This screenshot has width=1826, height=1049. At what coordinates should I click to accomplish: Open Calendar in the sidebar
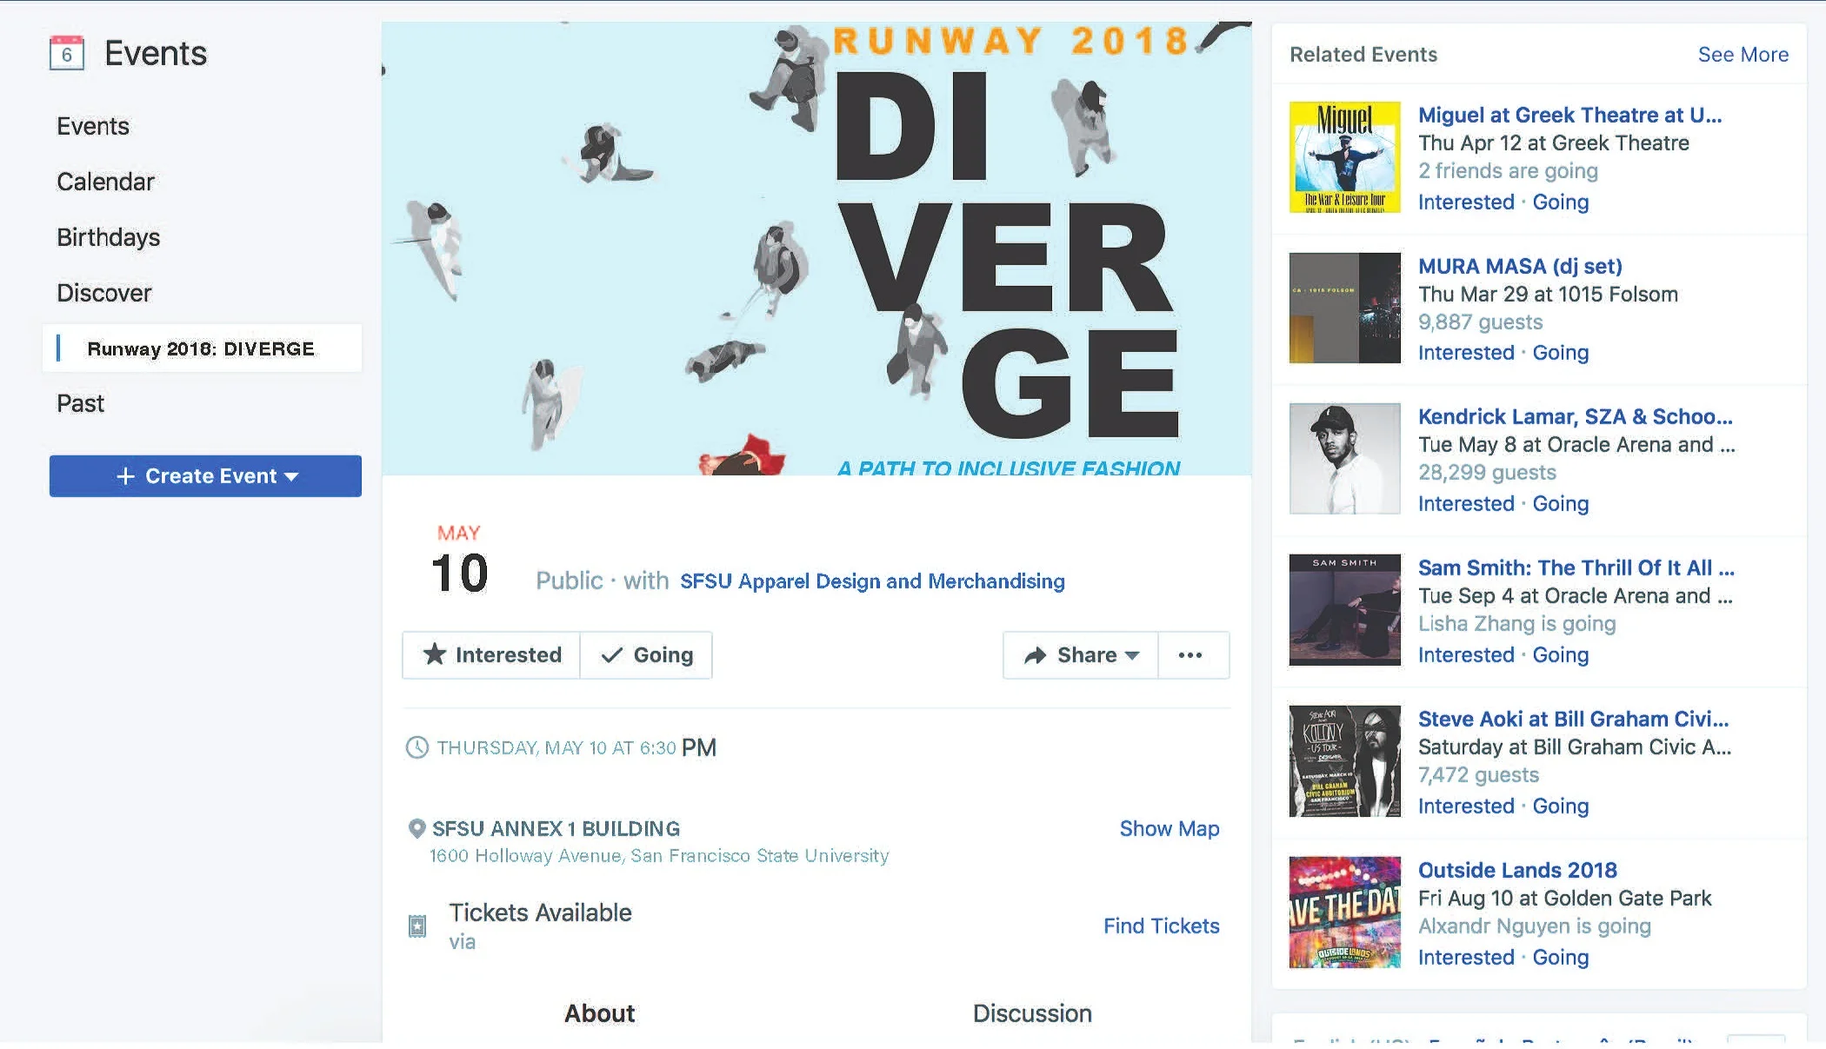click(x=105, y=182)
